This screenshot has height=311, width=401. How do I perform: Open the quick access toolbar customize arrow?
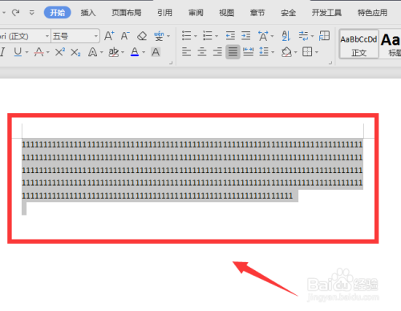[32, 13]
